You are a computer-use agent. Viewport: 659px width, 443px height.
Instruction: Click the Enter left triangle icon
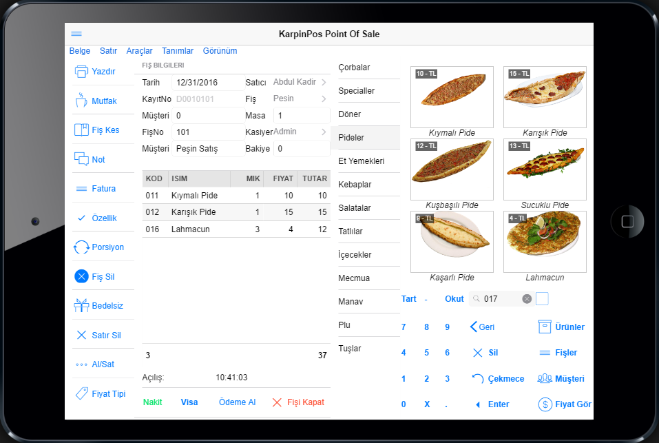(478, 404)
